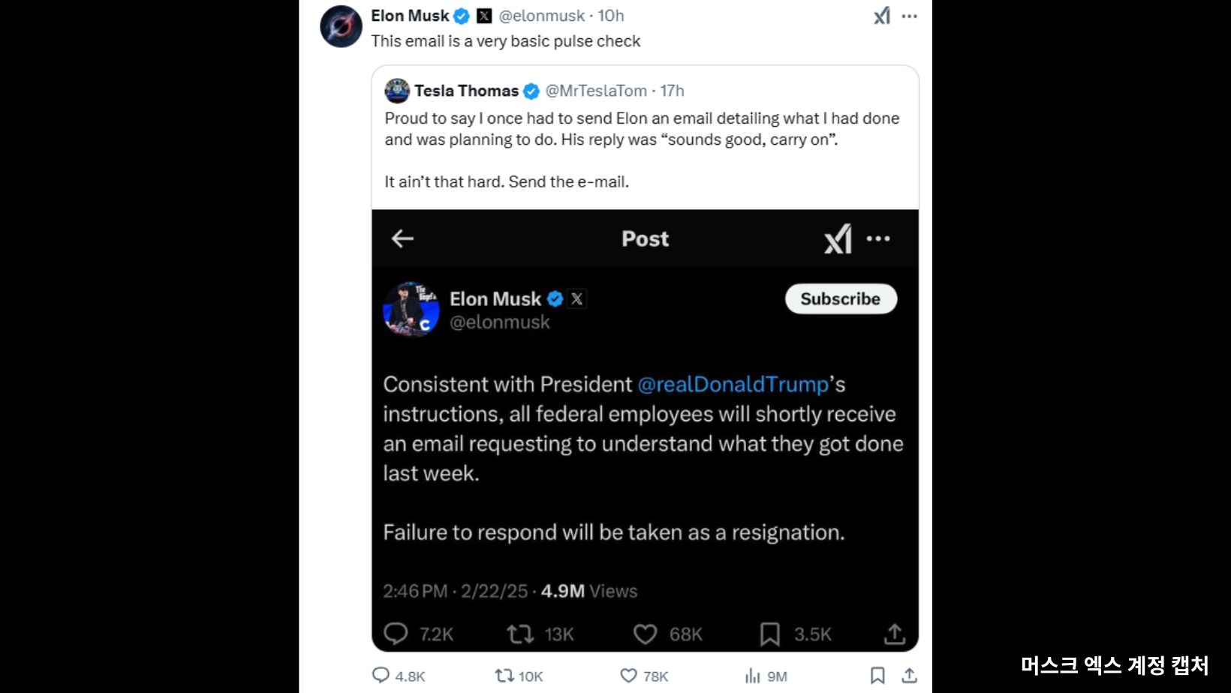Click the Grok icon on top tweet
The height and width of the screenshot is (693, 1231).
click(x=882, y=16)
